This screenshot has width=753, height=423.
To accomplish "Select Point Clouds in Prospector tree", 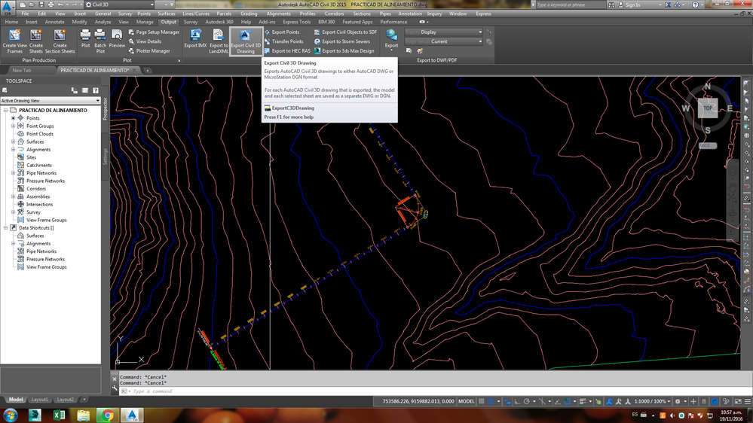I will click(x=40, y=134).
